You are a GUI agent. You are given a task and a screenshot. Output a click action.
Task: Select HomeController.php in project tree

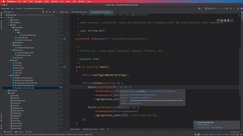(23, 40)
